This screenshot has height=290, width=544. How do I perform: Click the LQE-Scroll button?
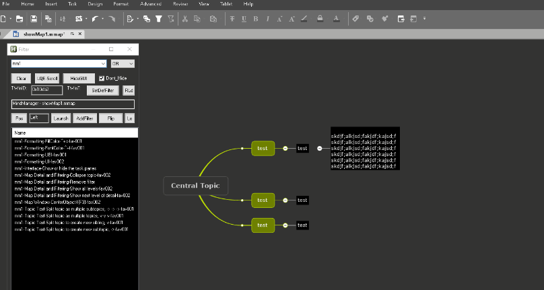pyautogui.click(x=47, y=79)
